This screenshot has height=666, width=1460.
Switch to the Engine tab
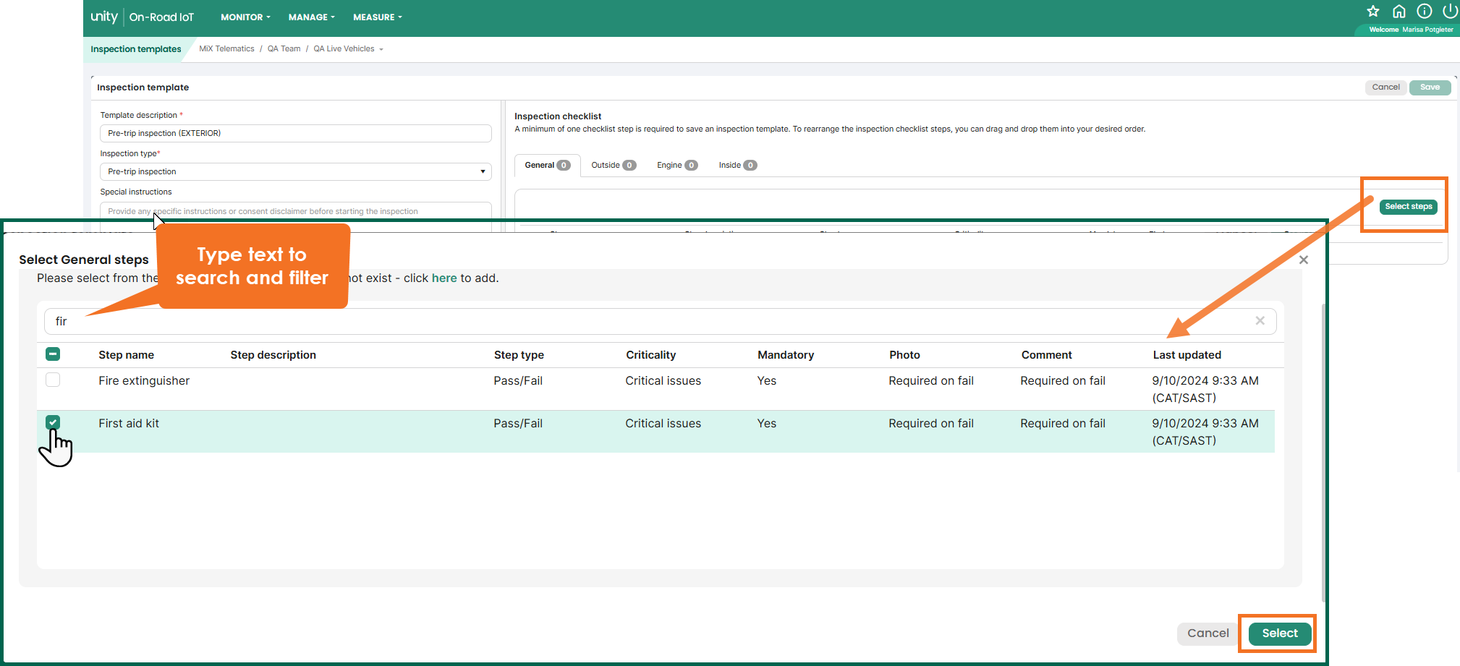(676, 166)
